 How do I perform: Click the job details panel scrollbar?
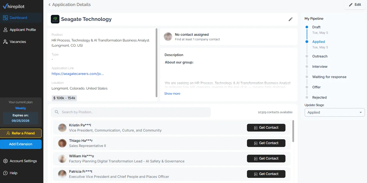[x=157, y=63]
